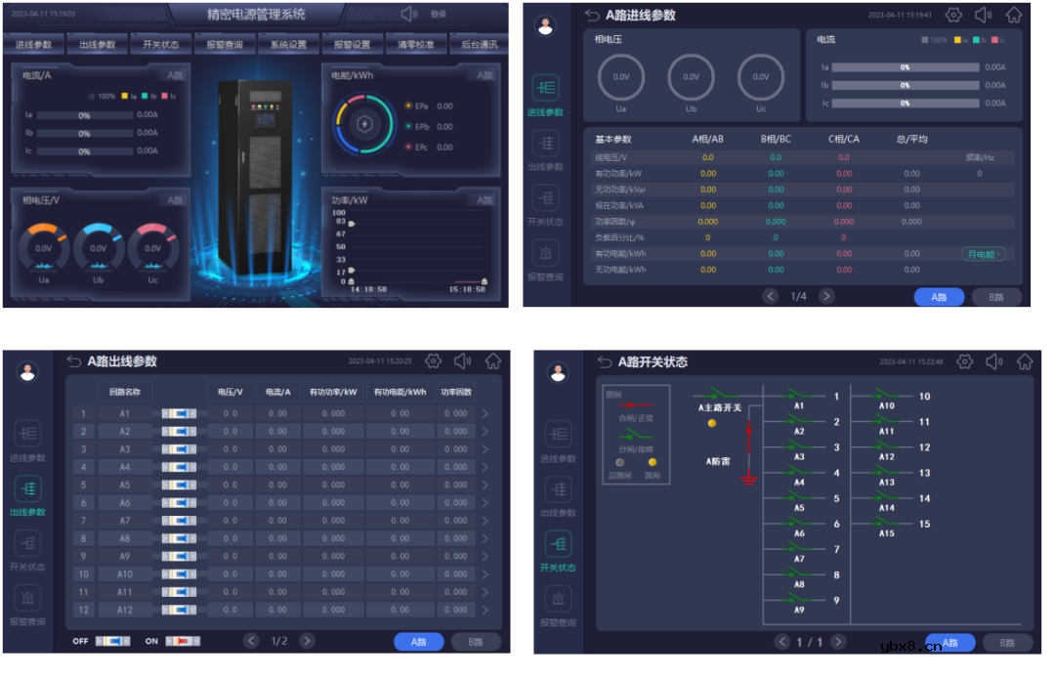Go to next page of 1/2 pagination

(x=307, y=641)
